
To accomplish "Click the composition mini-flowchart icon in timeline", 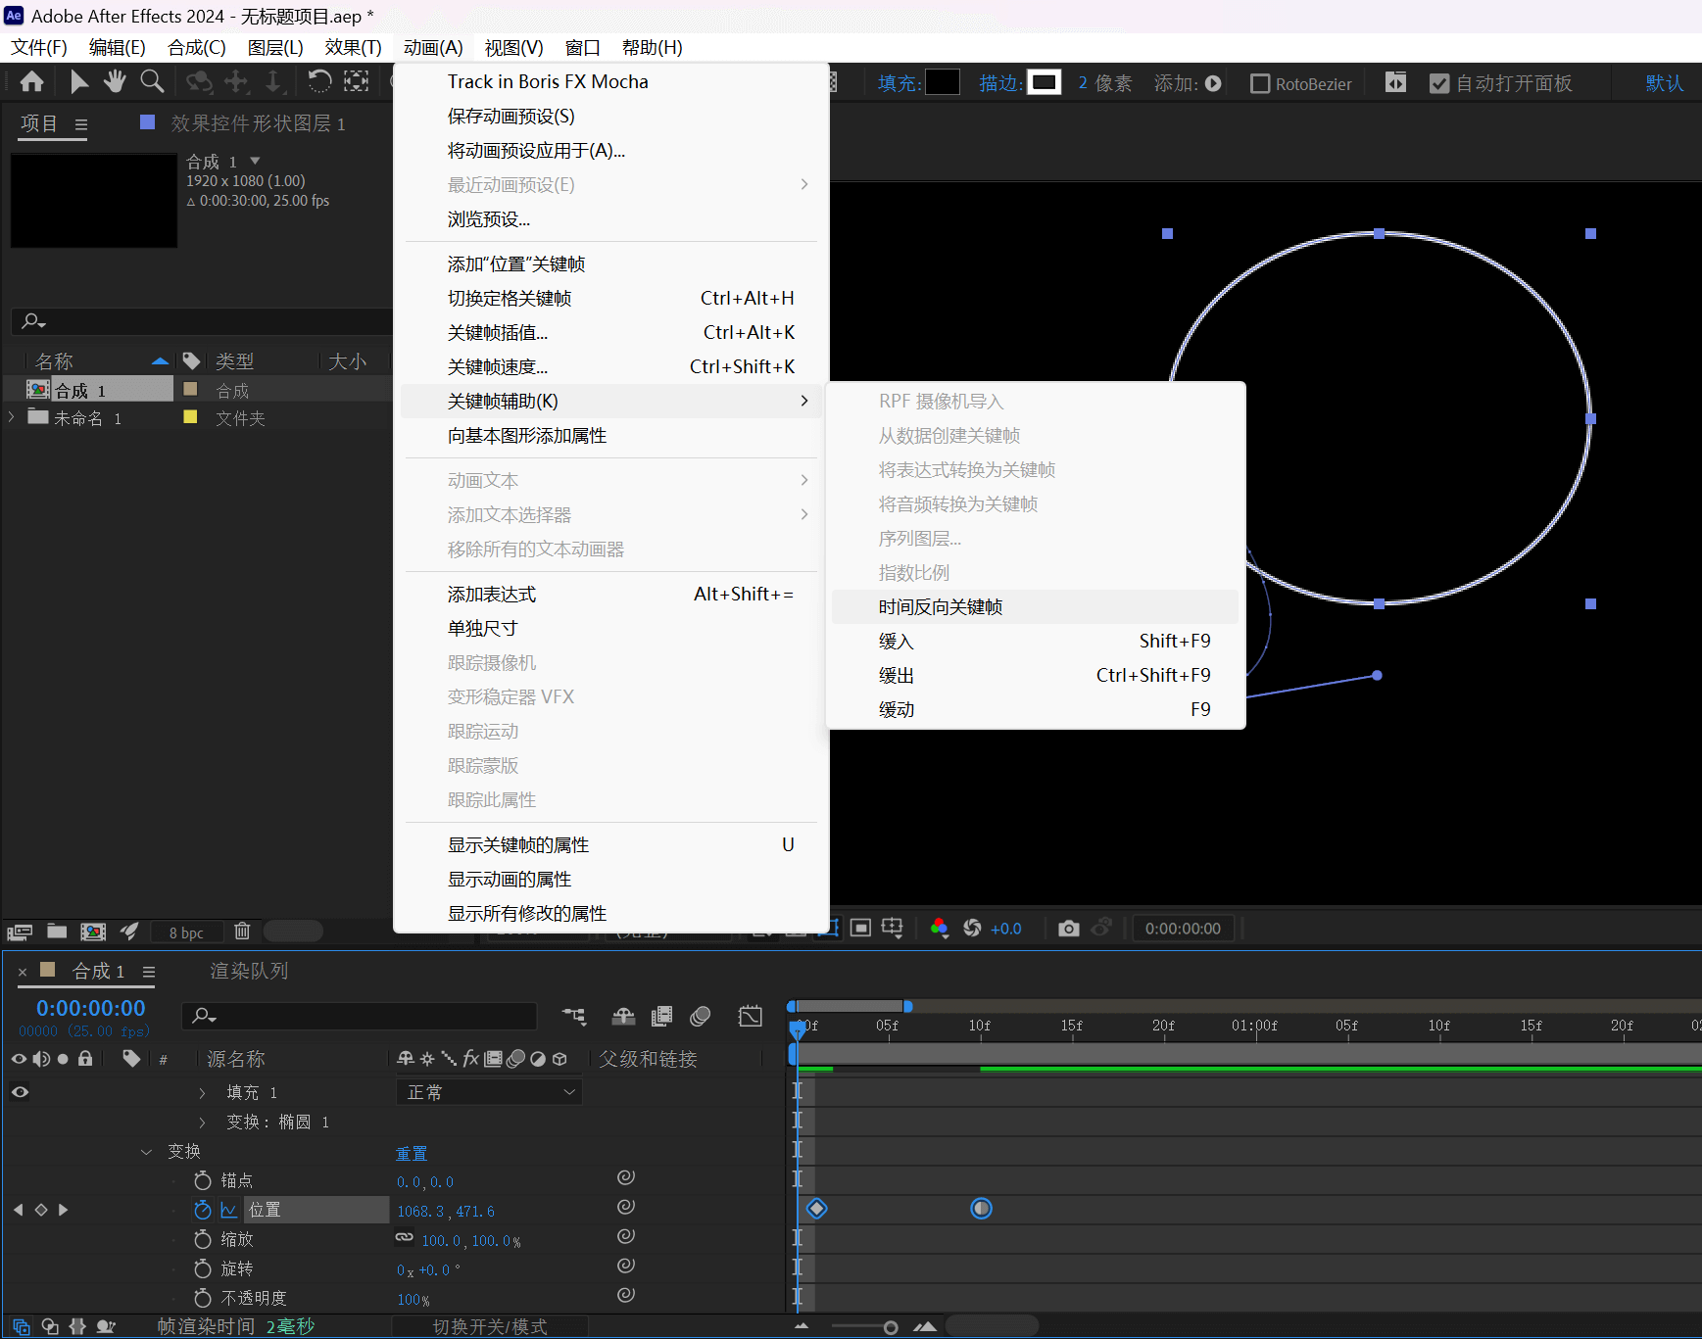I will point(574,1017).
